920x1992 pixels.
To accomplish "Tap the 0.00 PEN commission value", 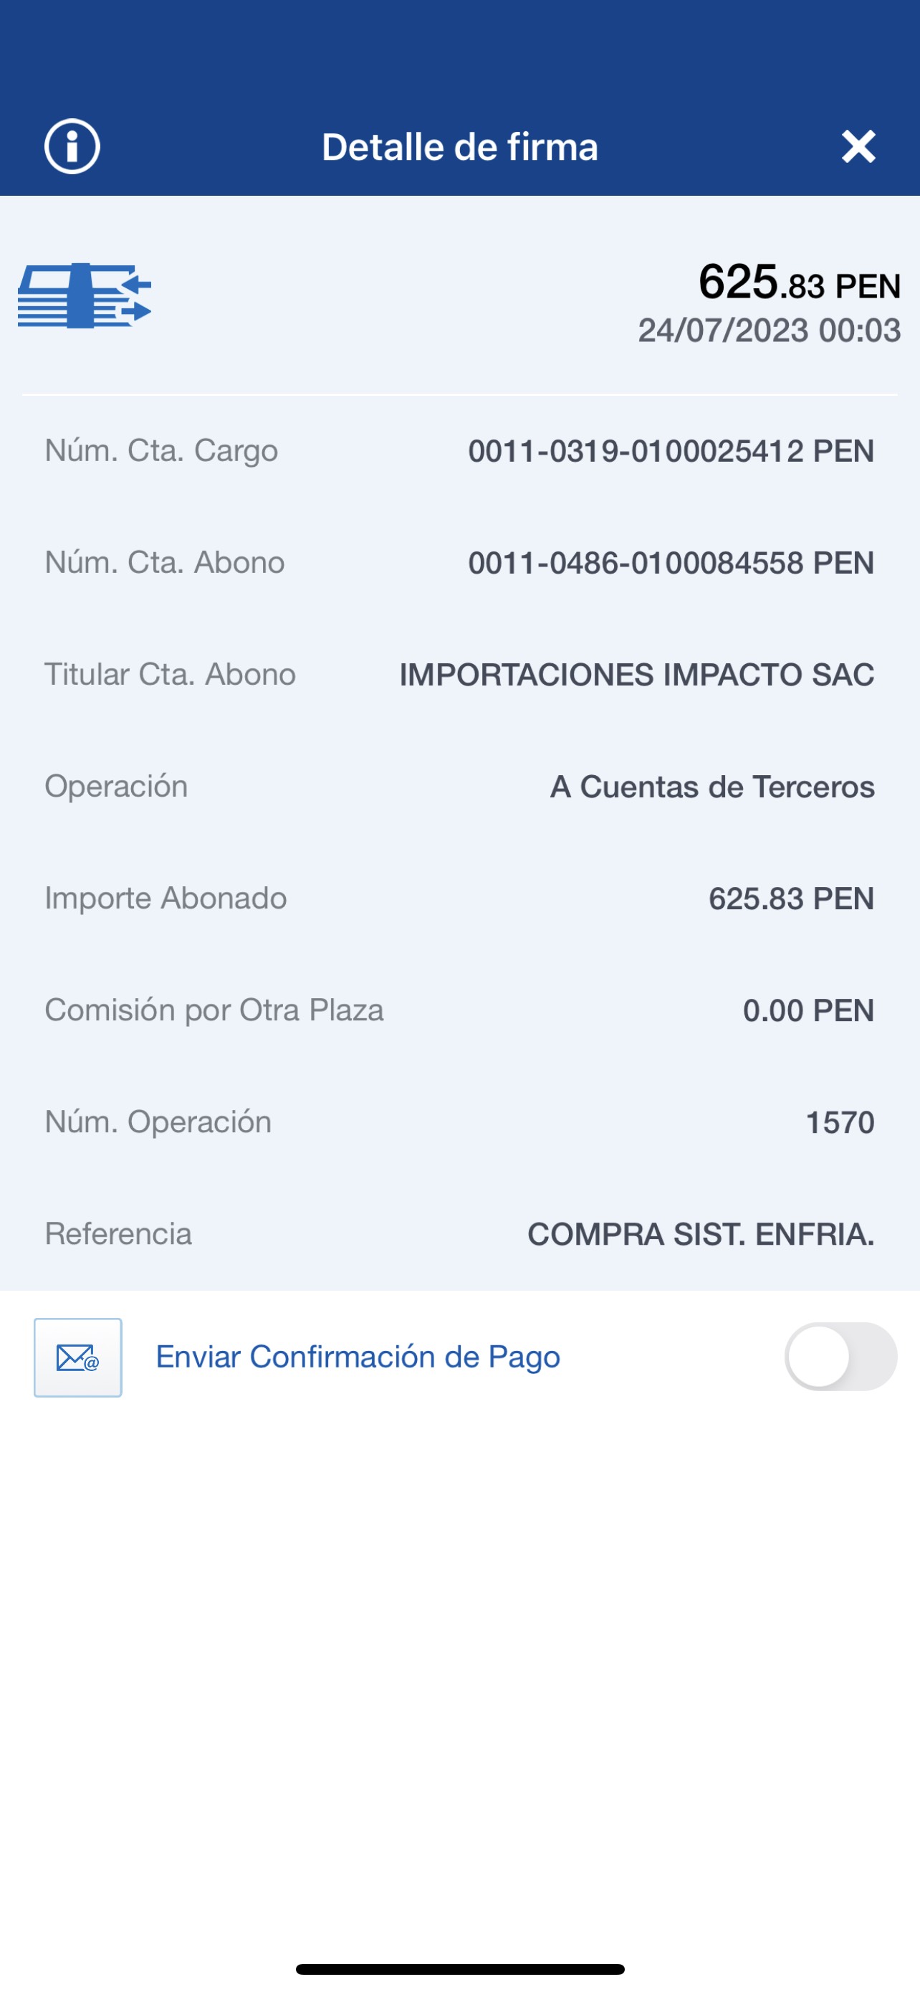I will [808, 1010].
